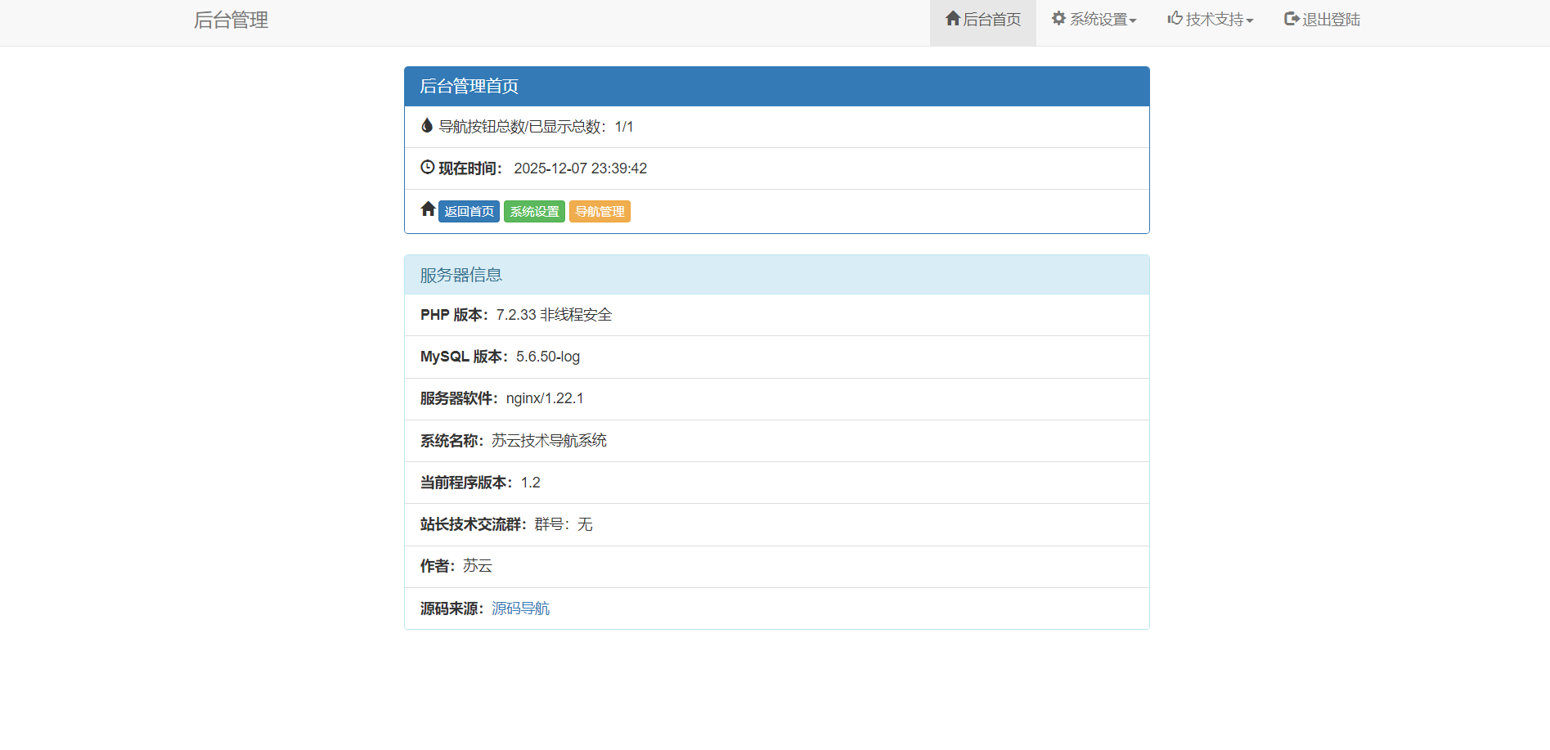Click the home icon in 后台首页 nav item
1550x750 pixels.
[x=952, y=19]
